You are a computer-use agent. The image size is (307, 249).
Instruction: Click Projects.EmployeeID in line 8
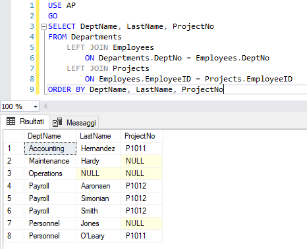248,79
